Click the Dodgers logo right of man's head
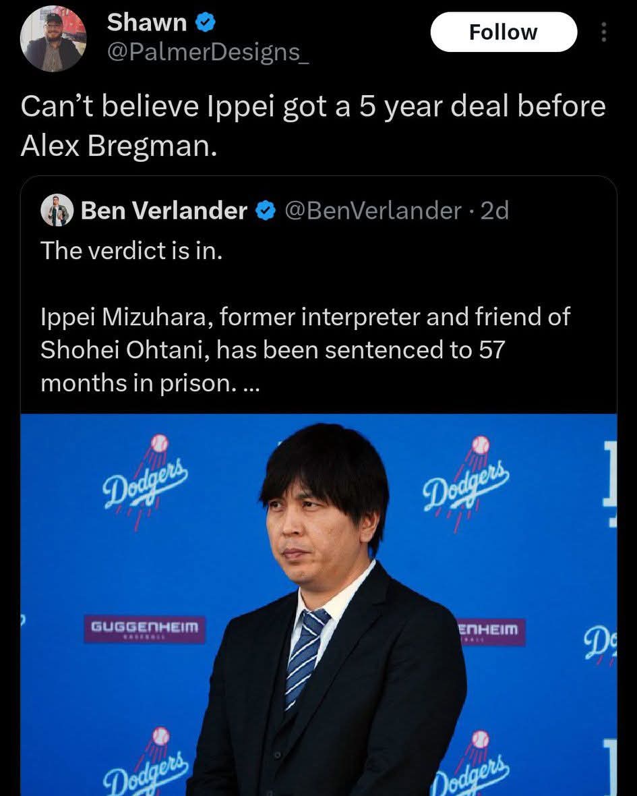Image resolution: width=637 pixels, height=796 pixels. click(x=466, y=482)
